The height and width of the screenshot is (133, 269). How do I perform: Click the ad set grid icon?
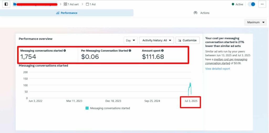click(65, 4)
